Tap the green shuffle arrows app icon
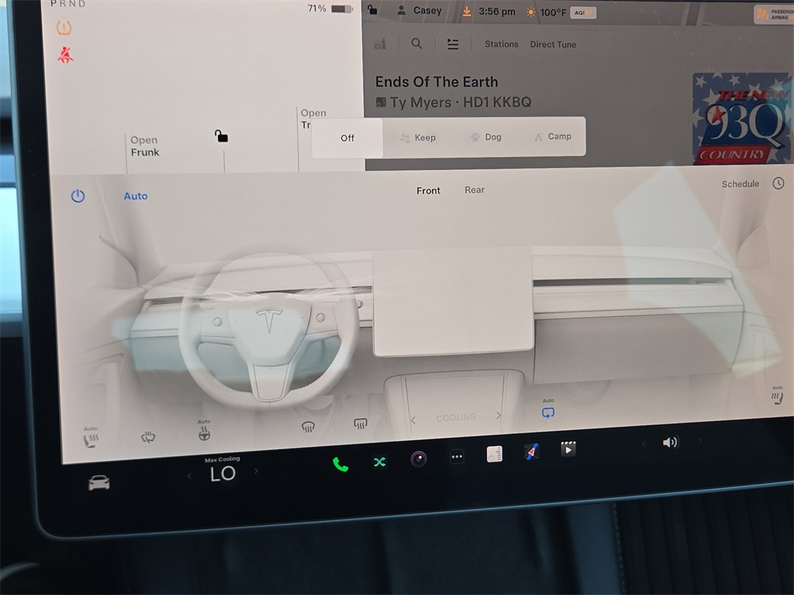This screenshot has height=595, width=794. (x=380, y=462)
